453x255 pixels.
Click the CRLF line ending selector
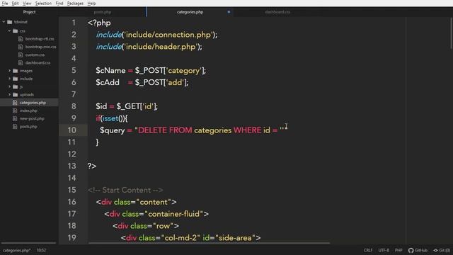click(368, 250)
